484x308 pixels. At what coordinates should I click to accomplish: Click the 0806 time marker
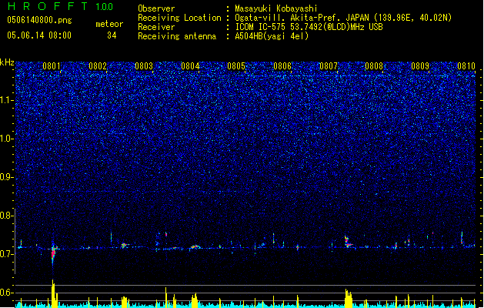tap(282, 66)
